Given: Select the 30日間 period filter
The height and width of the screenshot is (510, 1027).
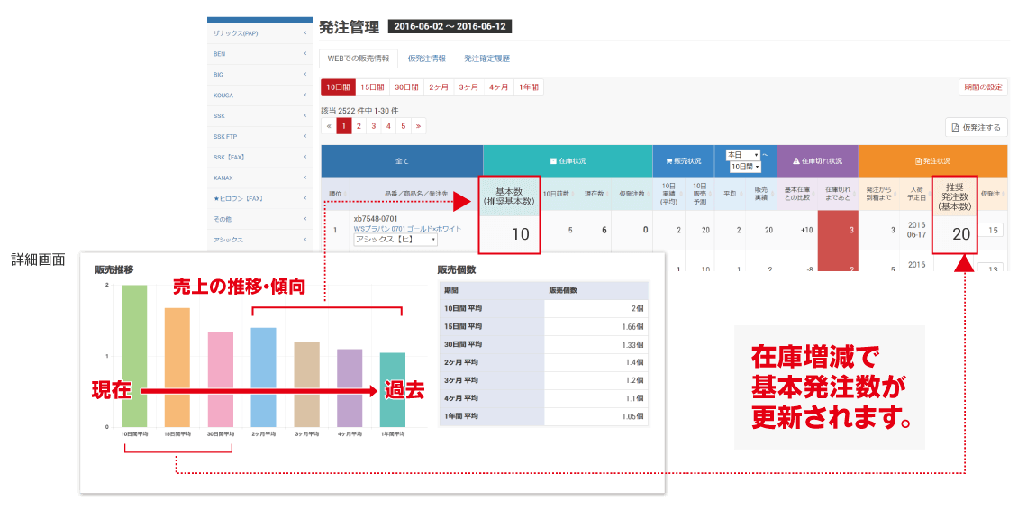Looking at the screenshot, I should [x=406, y=87].
